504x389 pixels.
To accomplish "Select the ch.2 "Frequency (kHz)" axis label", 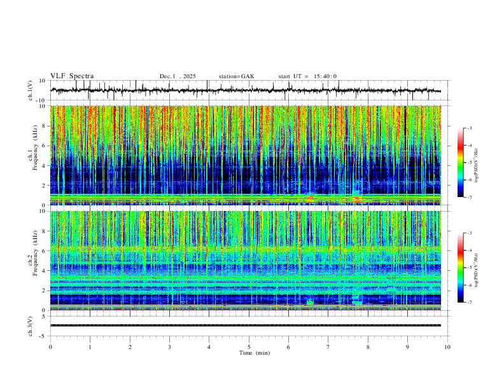I will [36, 252].
